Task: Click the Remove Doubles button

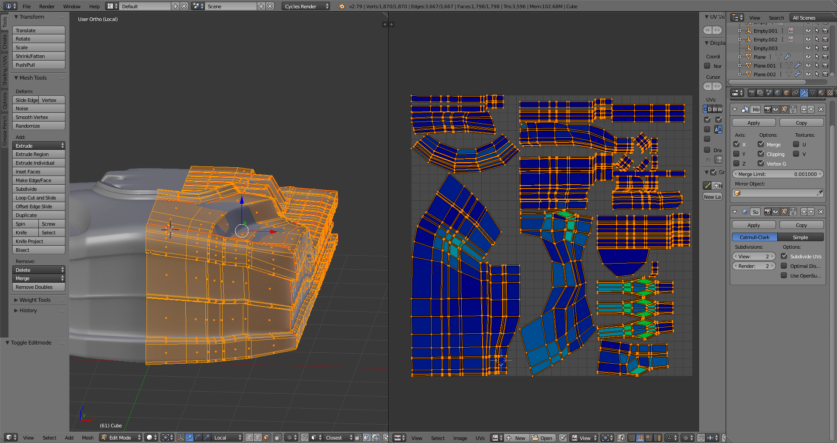Action: pos(38,287)
